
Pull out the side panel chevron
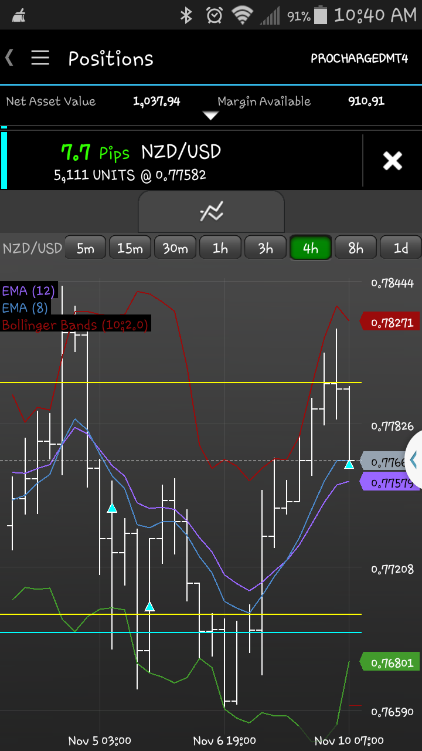pos(413,461)
